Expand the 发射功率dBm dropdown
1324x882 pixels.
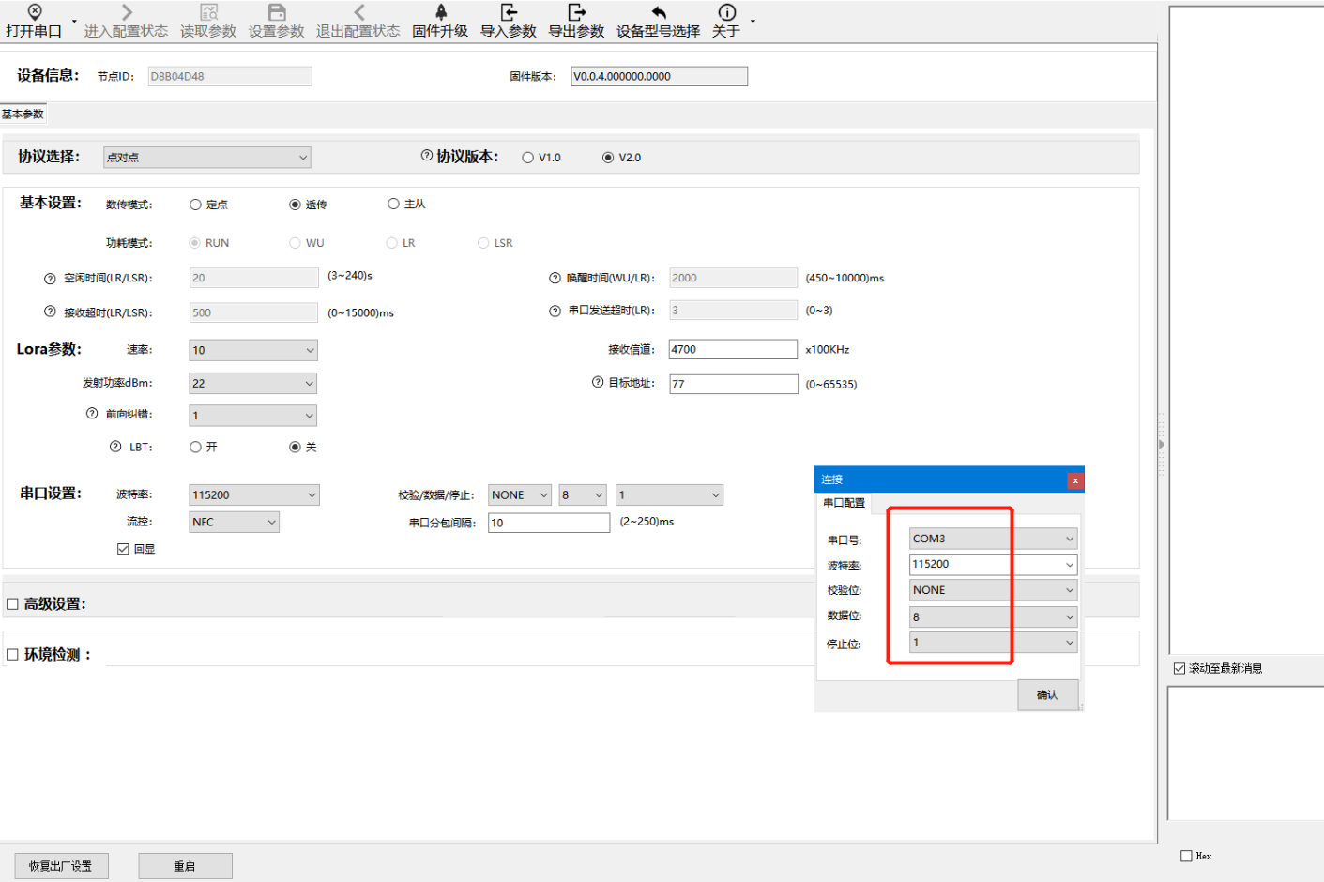click(x=252, y=383)
